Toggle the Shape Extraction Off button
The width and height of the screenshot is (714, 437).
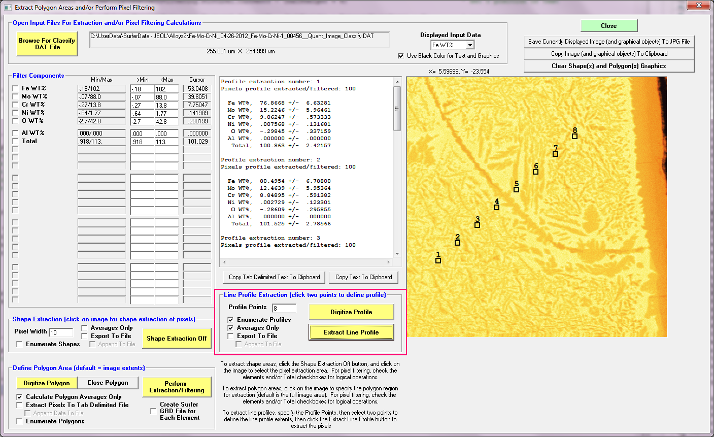tap(177, 339)
